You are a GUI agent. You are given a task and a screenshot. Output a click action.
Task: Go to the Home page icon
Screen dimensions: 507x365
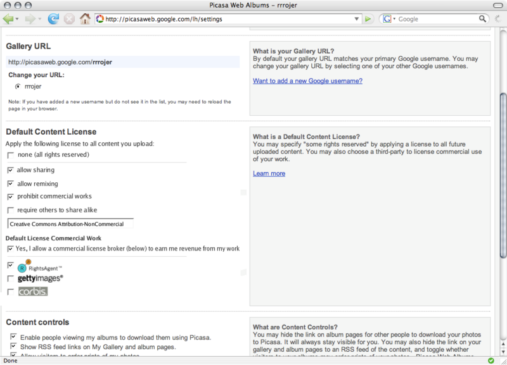coord(85,19)
